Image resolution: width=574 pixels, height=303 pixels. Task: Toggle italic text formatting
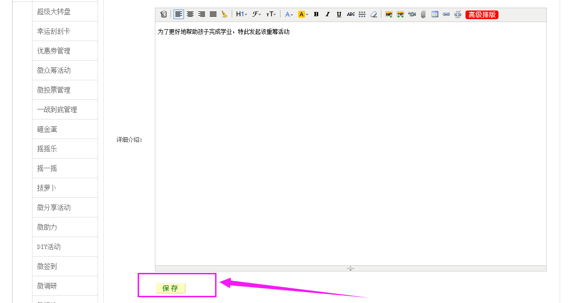pos(327,14)
